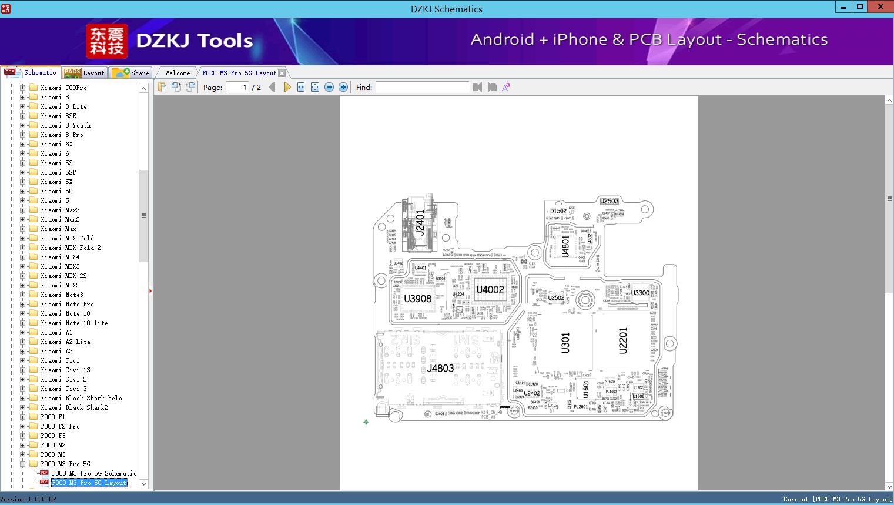Switch to the Layout tab
The height and width of the screenshot is (505, 894).
(x=84, y=73)
